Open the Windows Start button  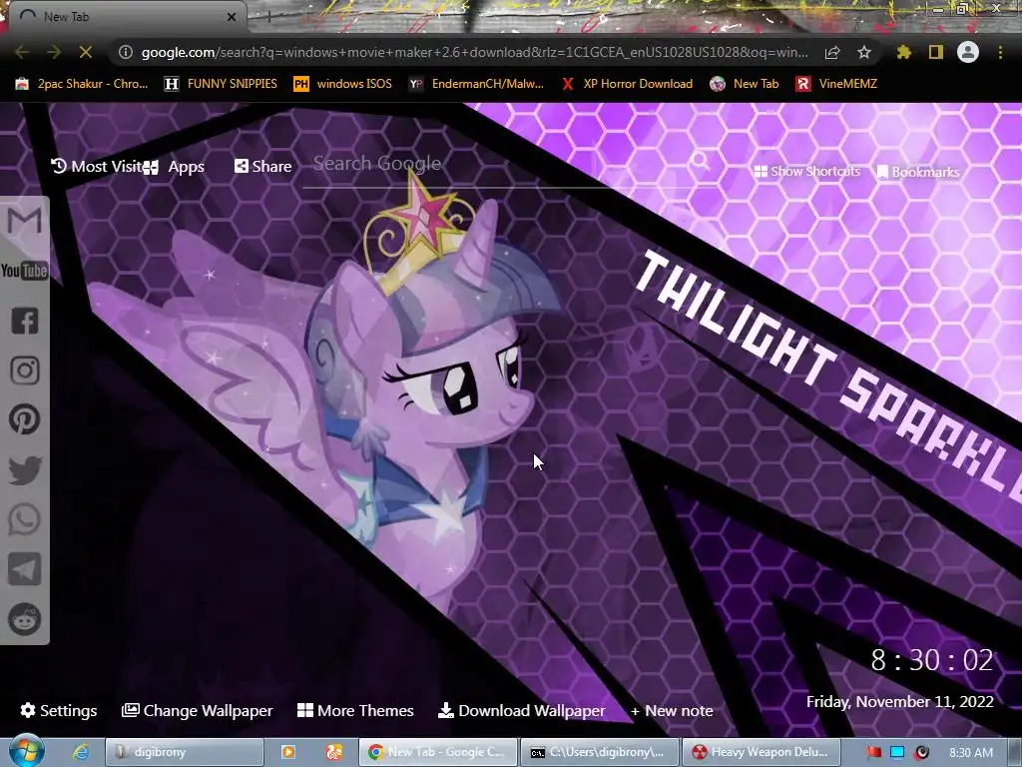coord(26,752)
